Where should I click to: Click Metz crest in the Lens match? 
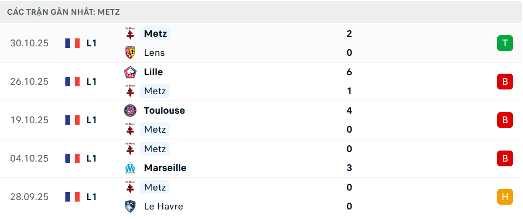point(130,34)
